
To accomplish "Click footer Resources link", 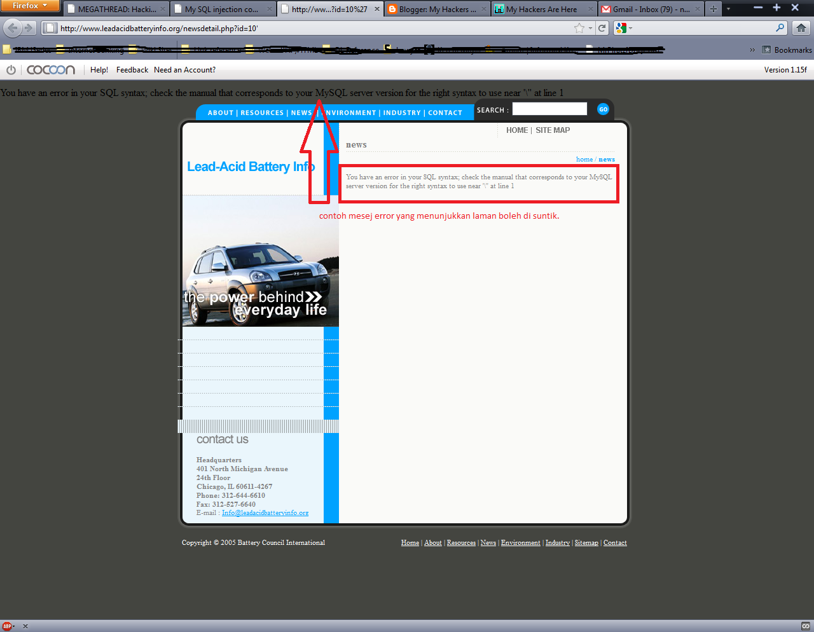I will tap(461, 543).
